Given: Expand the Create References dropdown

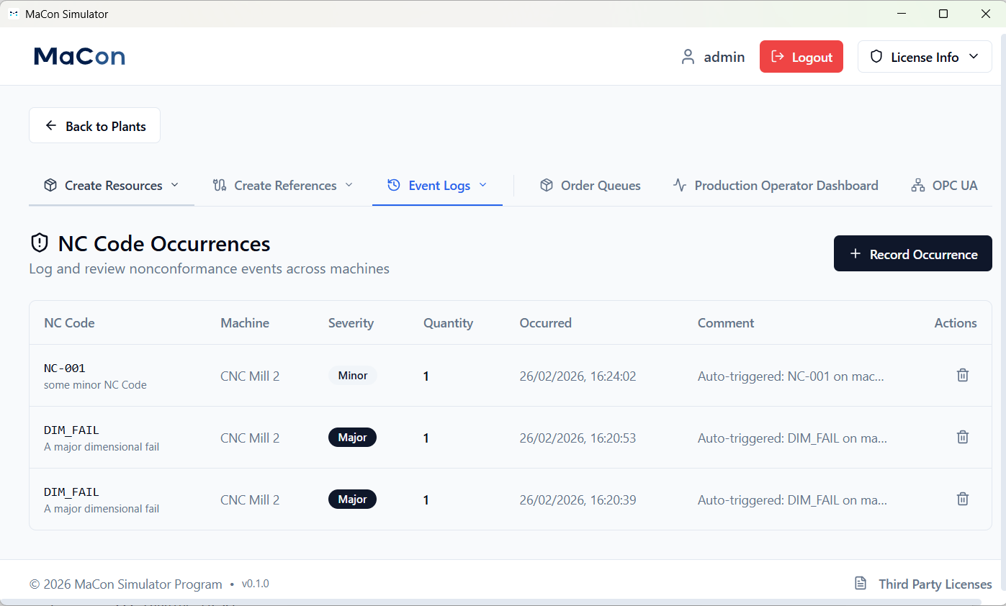Looking at the screenshot, I should pyautogui.click(x=283, y=186).
